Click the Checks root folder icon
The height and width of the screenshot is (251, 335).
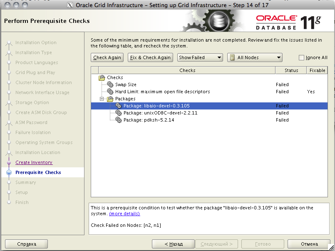(x=102, y=77)
